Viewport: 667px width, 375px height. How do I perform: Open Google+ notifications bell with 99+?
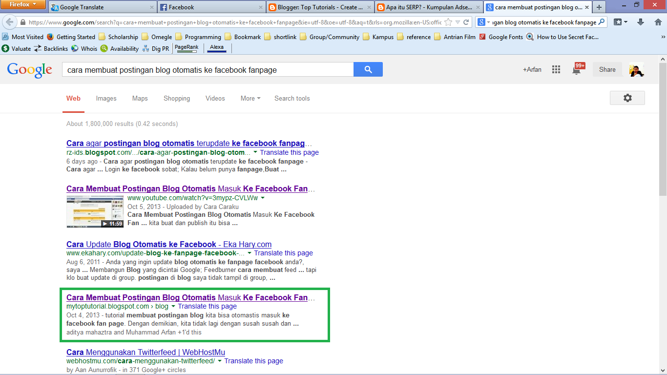click(x=578, y=69)
